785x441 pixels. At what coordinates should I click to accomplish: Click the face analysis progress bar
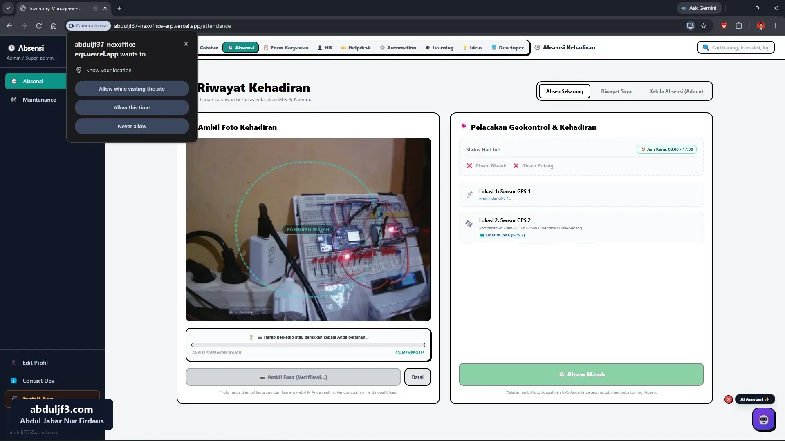[x=308, y=345]
